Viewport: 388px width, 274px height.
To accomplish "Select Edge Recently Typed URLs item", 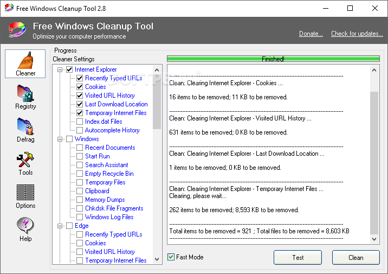I will (114, 234).
